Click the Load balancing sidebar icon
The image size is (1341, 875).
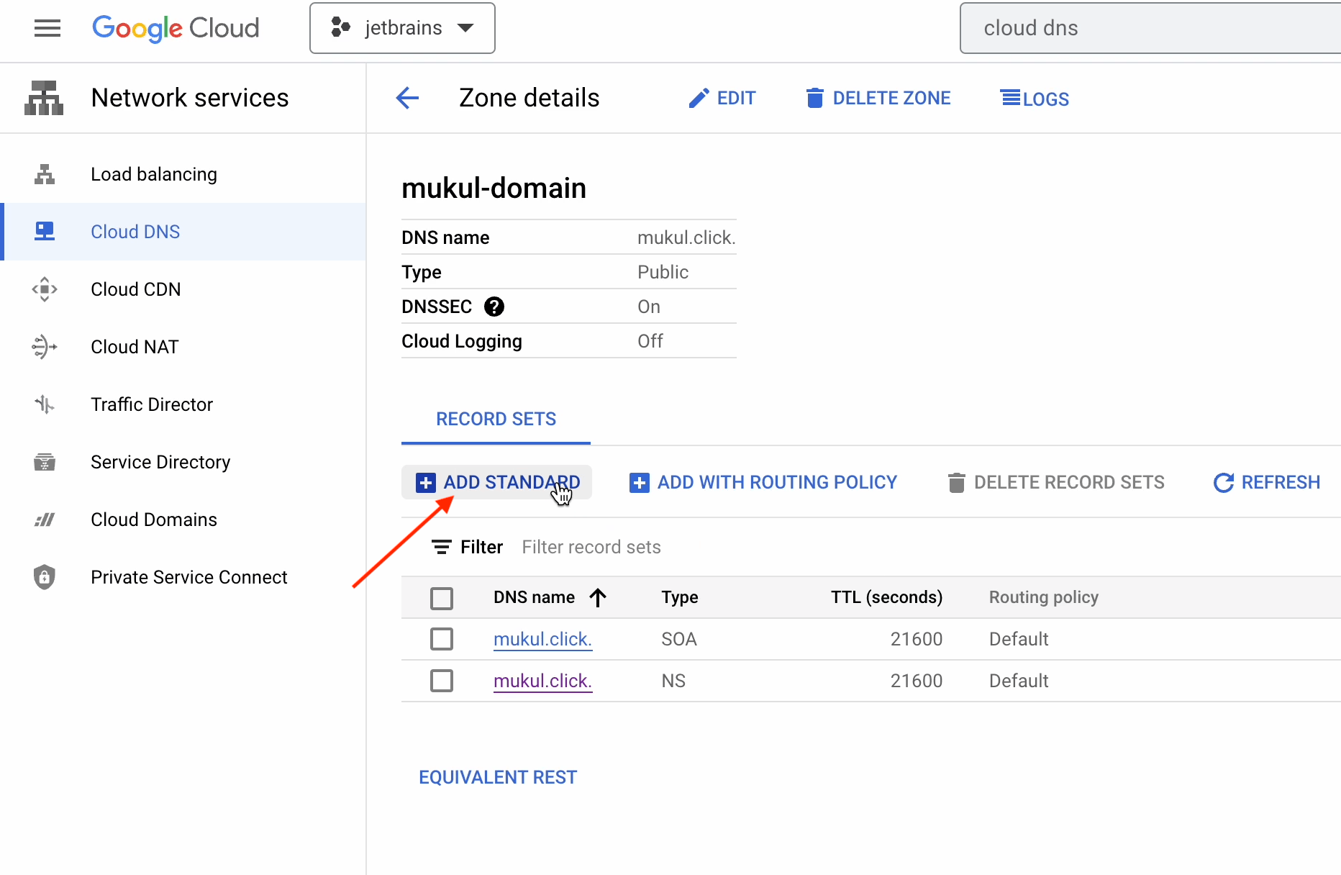[45, 174]
